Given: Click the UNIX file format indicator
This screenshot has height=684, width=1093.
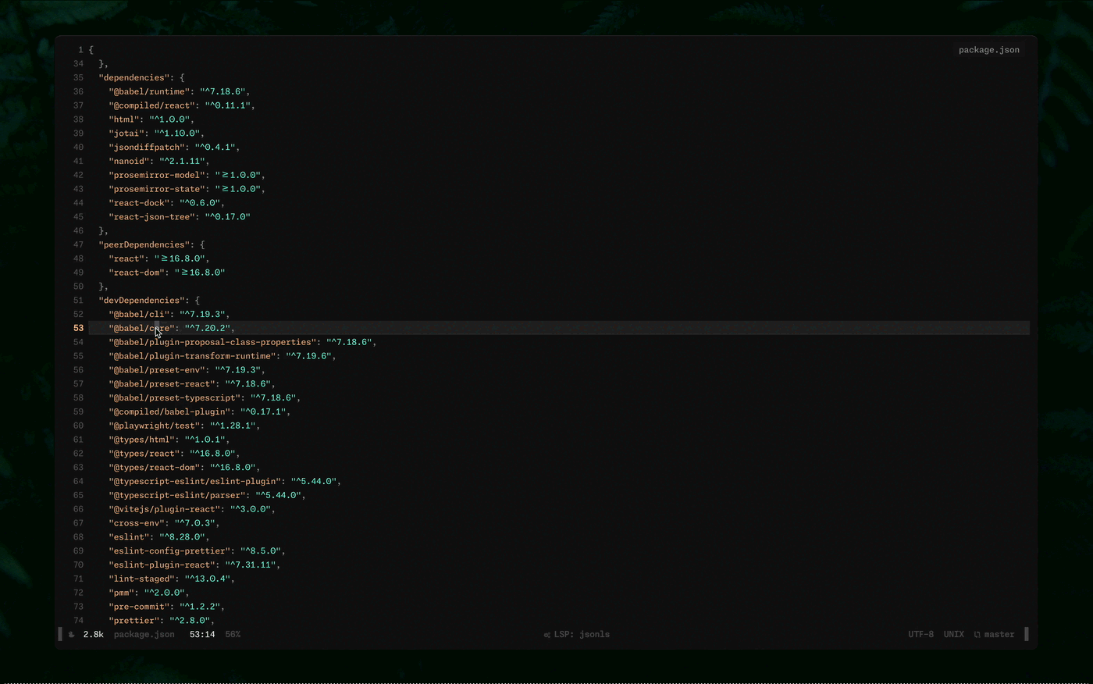Looking at the screenshot, I should coord(954,635).
